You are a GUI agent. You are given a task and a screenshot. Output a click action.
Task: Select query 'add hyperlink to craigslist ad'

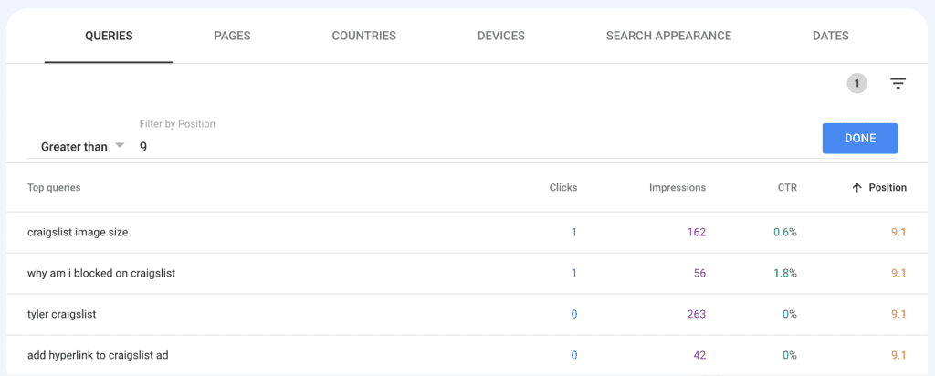click(x=98, y=355)
